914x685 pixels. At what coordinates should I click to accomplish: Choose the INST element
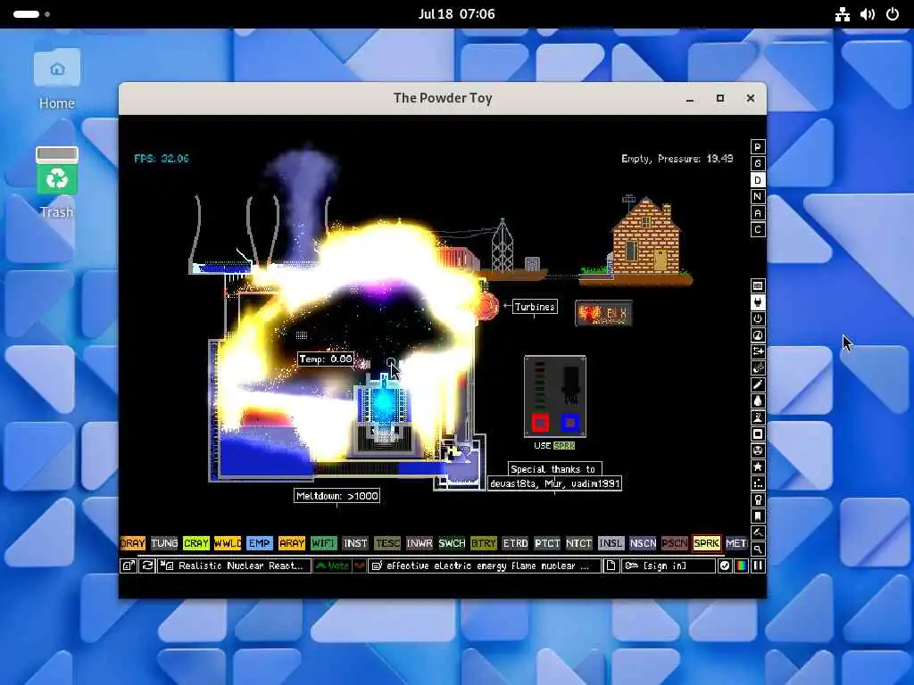click(x=355, y=543)
